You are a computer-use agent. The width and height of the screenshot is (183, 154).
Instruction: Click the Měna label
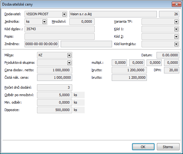pos(9,55)
